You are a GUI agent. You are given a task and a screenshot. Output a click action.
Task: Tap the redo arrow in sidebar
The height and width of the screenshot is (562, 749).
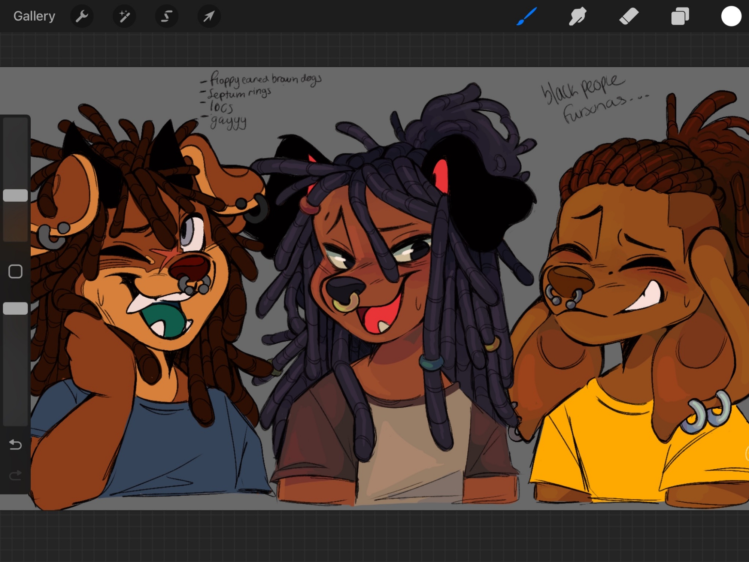point(15,475)
